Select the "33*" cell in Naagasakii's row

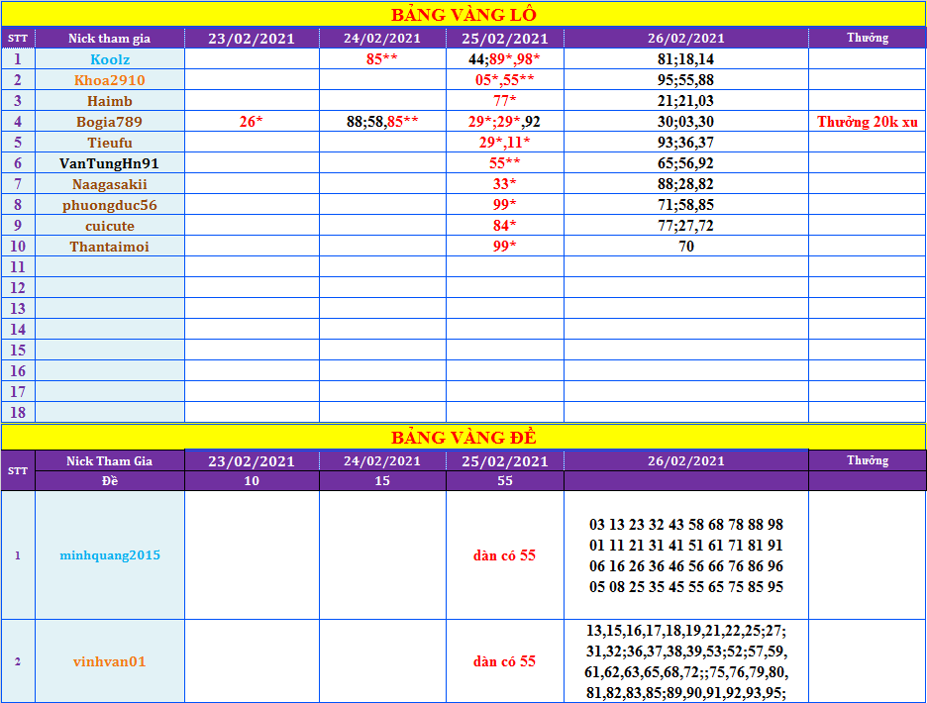pos(505,184)
